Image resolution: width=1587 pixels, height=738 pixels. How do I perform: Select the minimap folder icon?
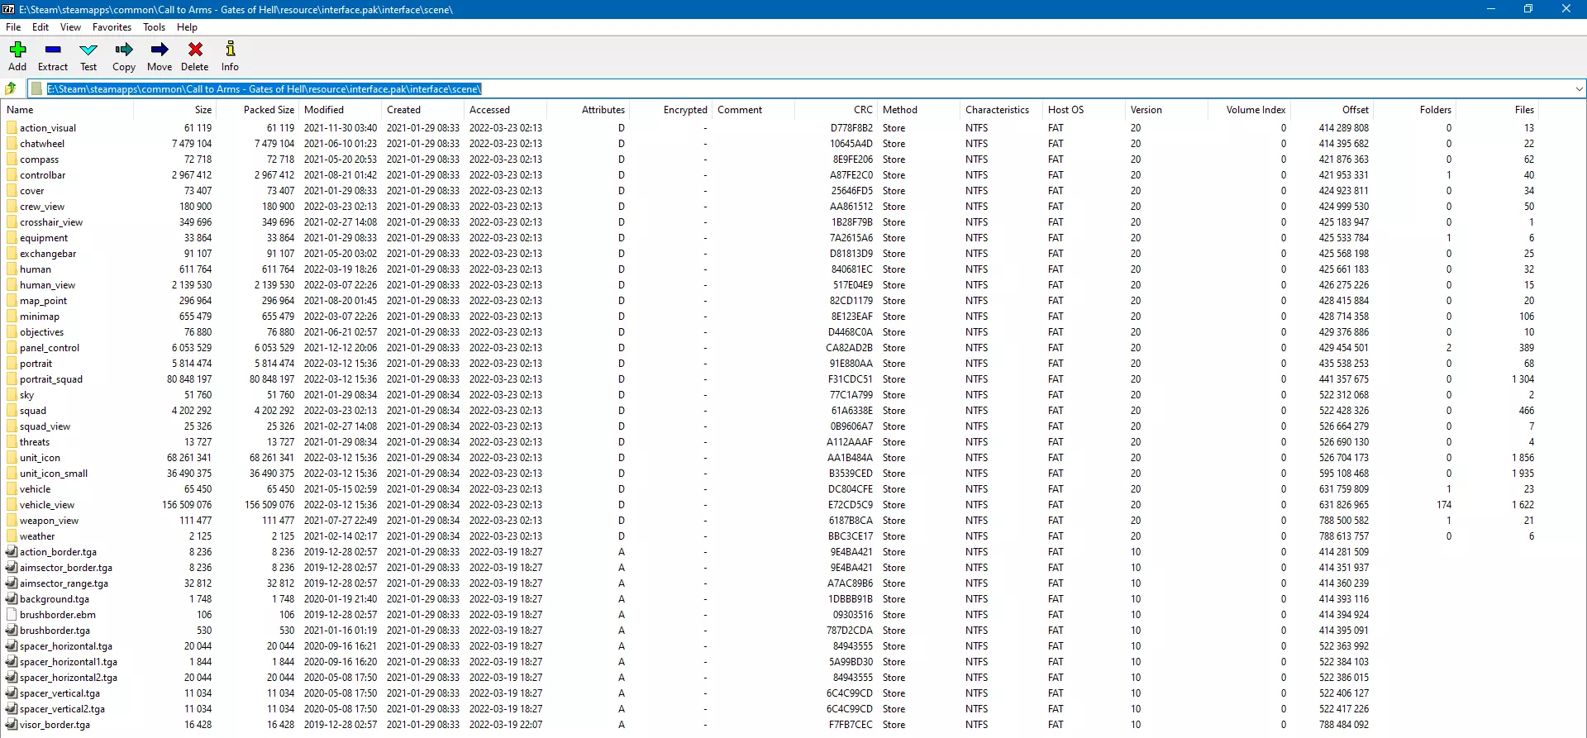(x=12, y=317)
